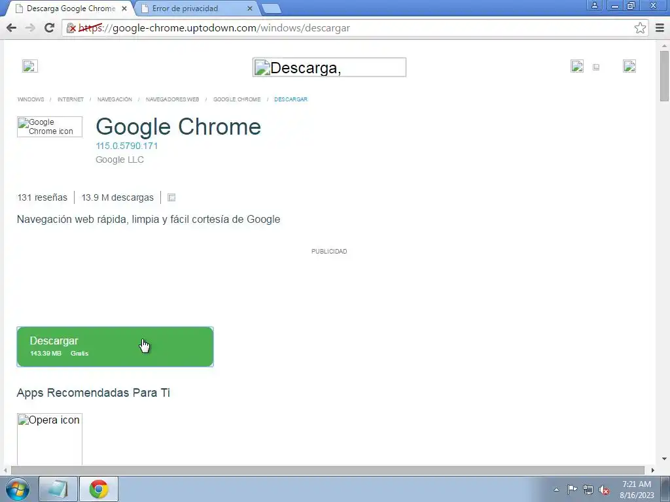The image size is (670, 502).
Task: Open the Chrome hamburger menu
Action: tap(660, 28)
